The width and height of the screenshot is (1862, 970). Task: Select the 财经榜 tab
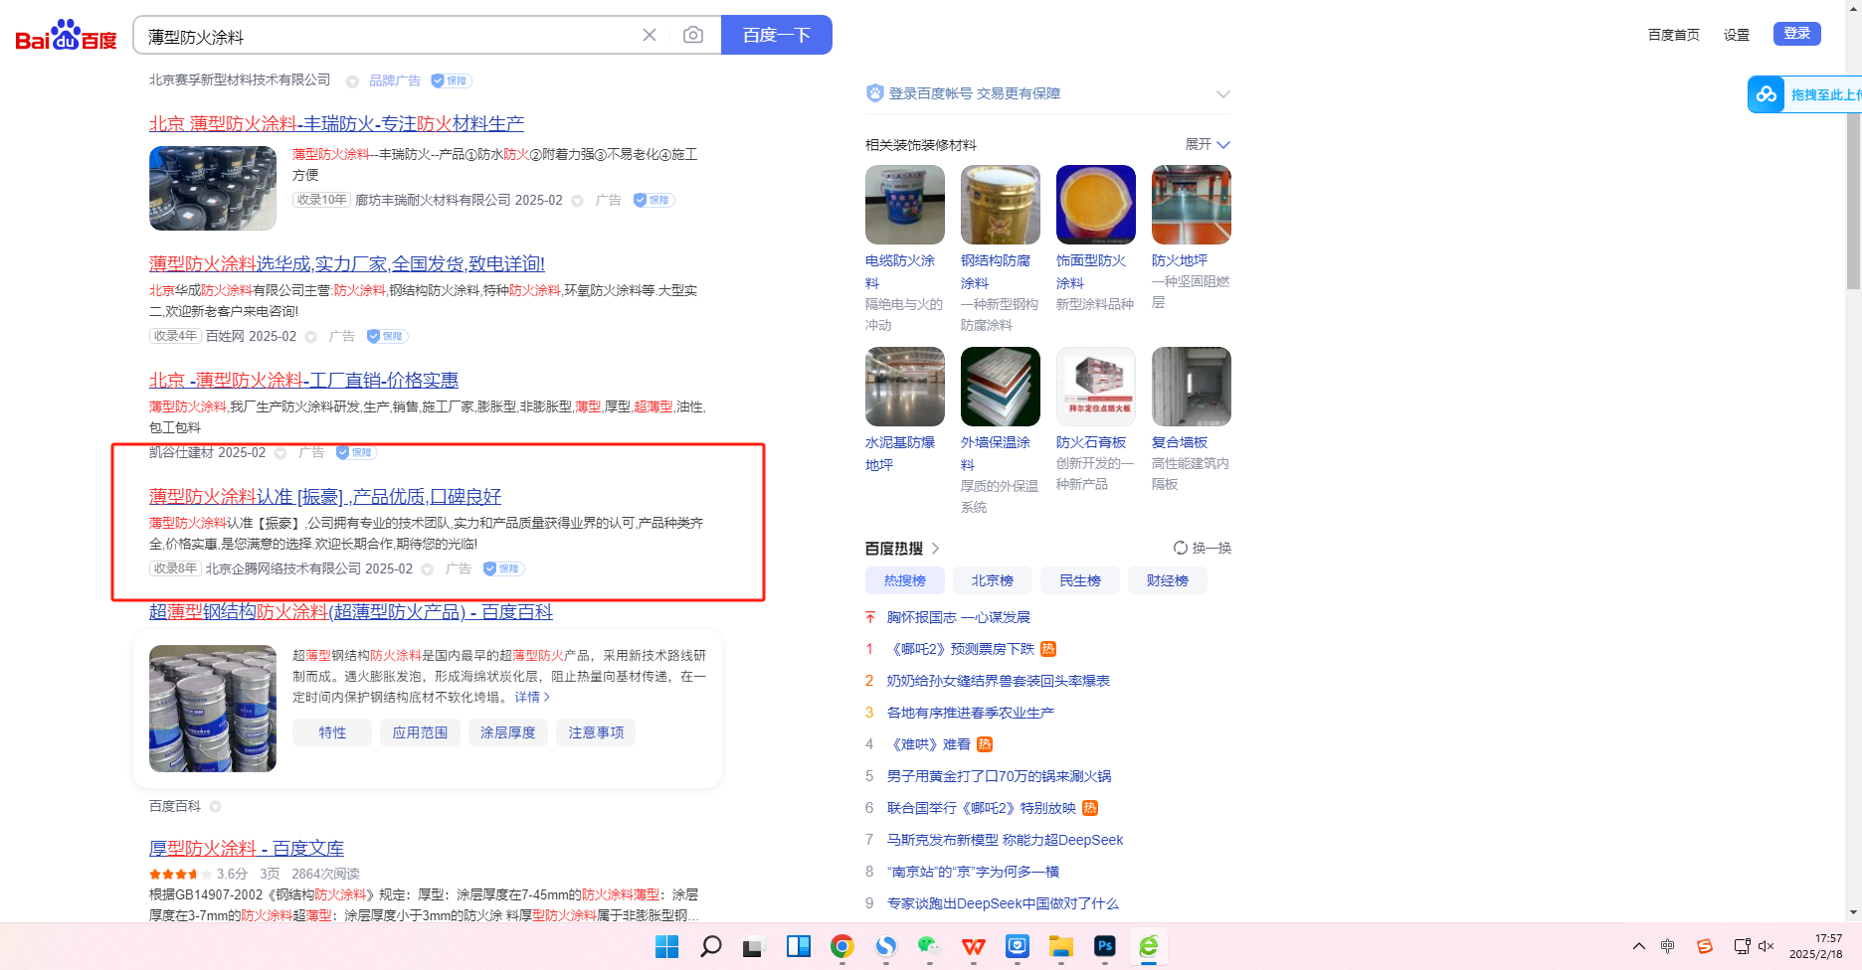1168,580
